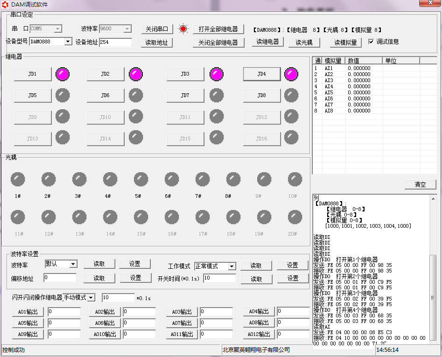Click the gray indicator lamp beside JD8
Screen dimensions: 442x357
tap(291, 95)
